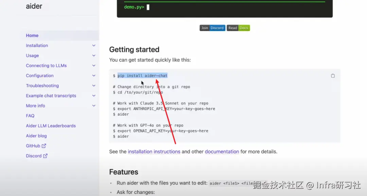The image size is (367, 196).
Task: Open the GitHub sidebar link
Action: [x=33, y=146]
